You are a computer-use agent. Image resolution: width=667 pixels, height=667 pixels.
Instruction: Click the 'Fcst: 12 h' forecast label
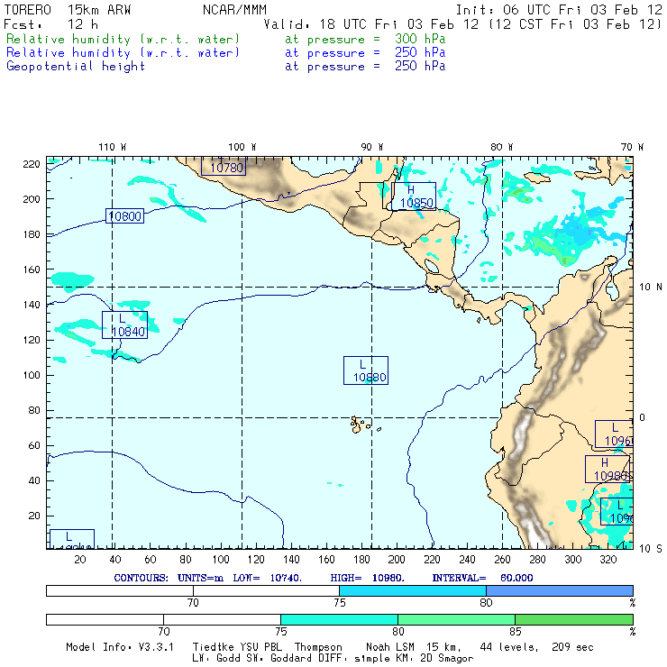click(x=51, y=24)
